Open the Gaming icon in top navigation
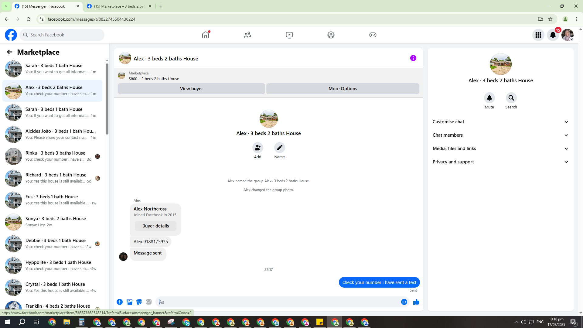Viewport: 583px width, 328px height. point(373,35)
